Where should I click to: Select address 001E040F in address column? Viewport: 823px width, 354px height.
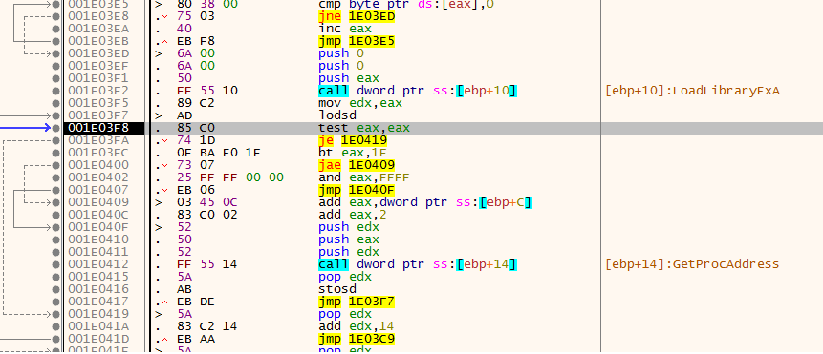98,227
